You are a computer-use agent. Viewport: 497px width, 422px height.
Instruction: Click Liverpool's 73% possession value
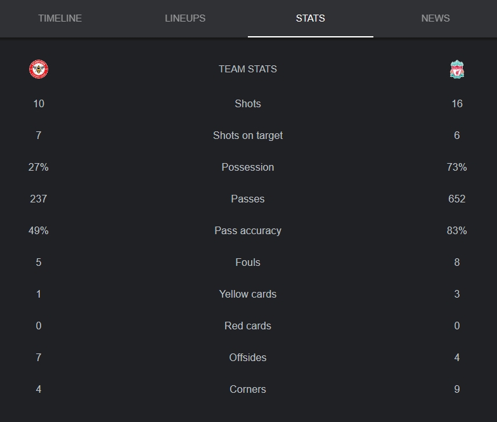[456, 168]
